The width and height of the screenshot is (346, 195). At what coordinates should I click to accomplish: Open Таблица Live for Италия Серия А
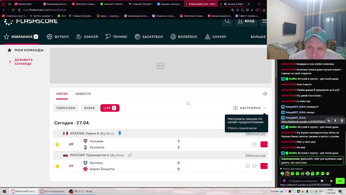click(255, 134)
